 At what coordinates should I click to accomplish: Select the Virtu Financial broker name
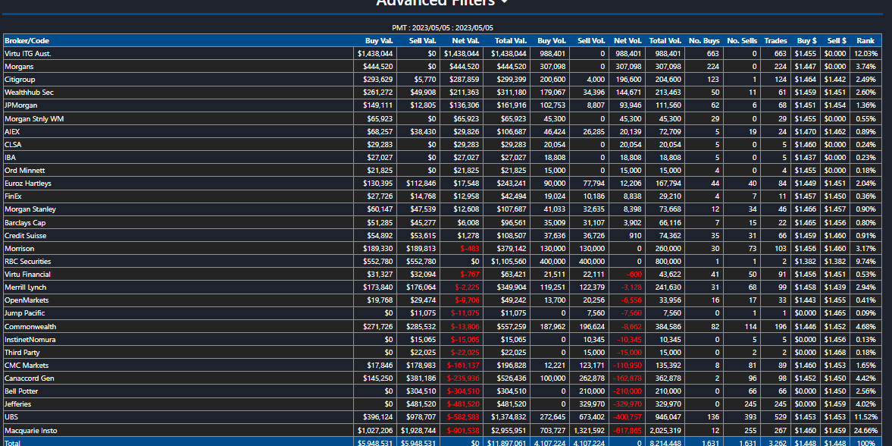(27, 275)
